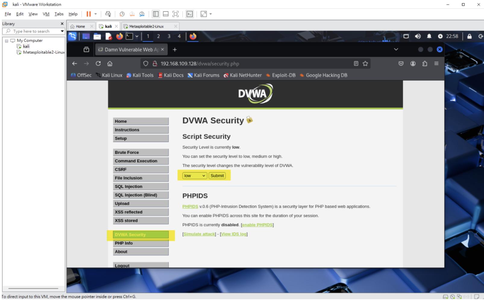Open the text editor icon in Kali panel
The height and width of the screenshot is (301, 484).
[x=108, y=36]
